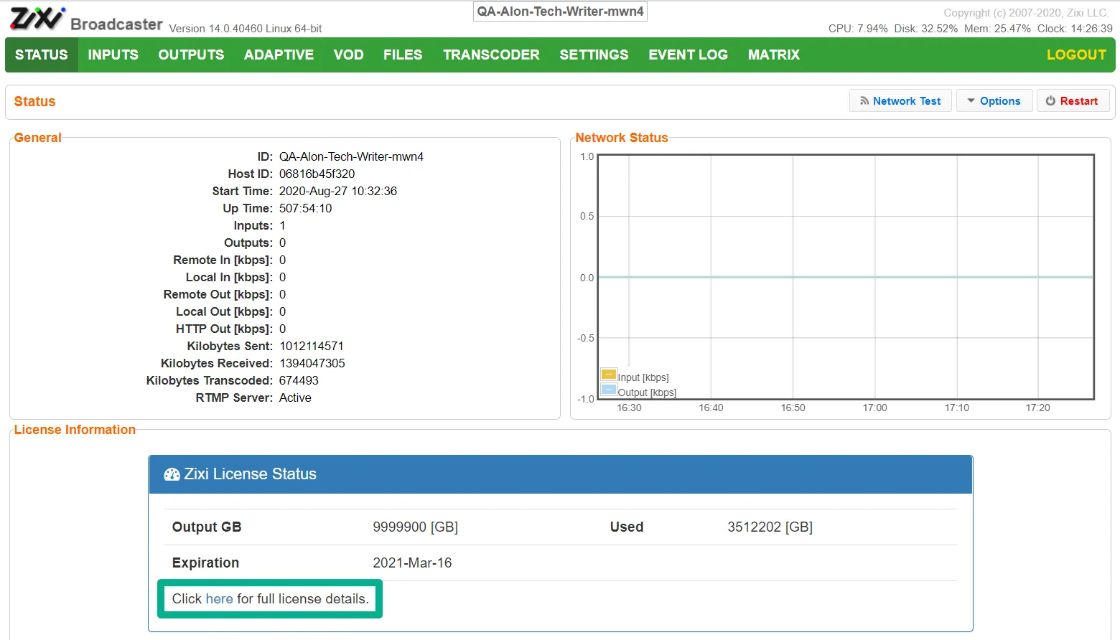Open the MATRIX tab
The width and height of the screenshot is (1120, 640).
click(773, 55)
